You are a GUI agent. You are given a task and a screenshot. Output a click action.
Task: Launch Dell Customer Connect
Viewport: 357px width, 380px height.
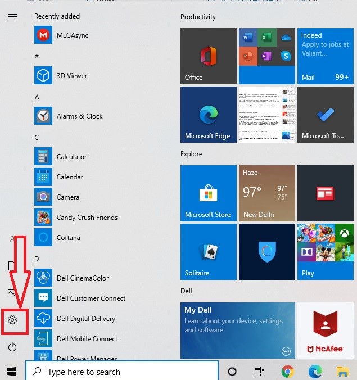[x=80, y=298]
